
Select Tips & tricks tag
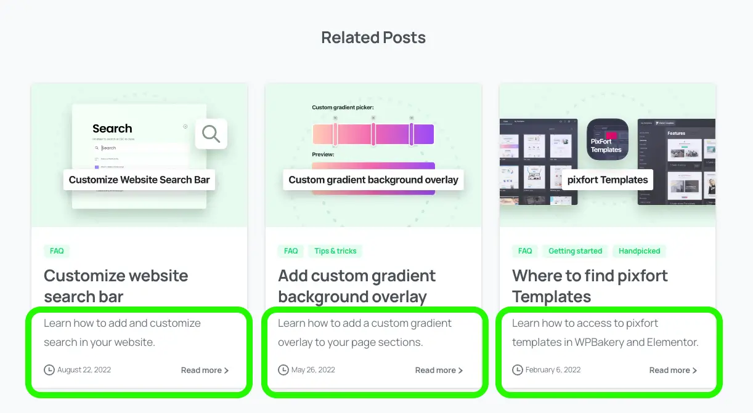click(x=335, y=251)
